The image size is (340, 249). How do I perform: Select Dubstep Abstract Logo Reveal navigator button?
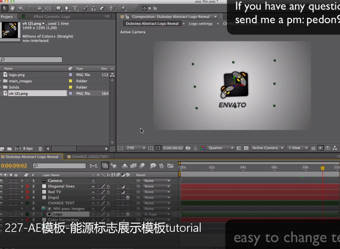point(152,23)
